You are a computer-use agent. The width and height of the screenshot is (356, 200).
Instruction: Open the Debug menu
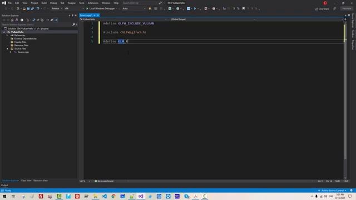pos(53,3)
